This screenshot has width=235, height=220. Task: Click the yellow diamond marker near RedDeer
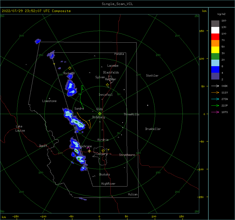pos(107,85)
